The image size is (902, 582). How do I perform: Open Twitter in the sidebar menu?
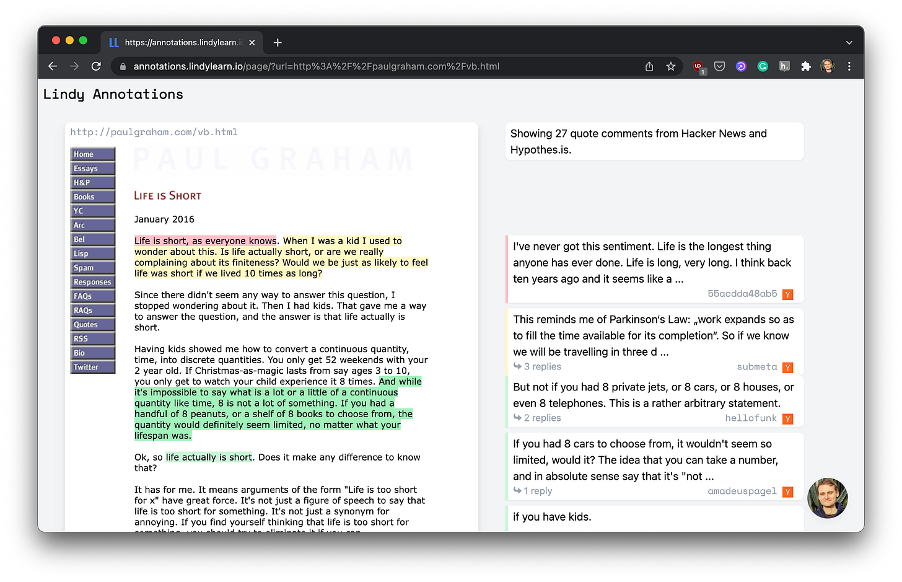point(93,368)
